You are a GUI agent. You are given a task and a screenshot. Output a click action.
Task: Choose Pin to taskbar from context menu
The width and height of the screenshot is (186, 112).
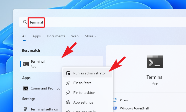coord(88,93)
